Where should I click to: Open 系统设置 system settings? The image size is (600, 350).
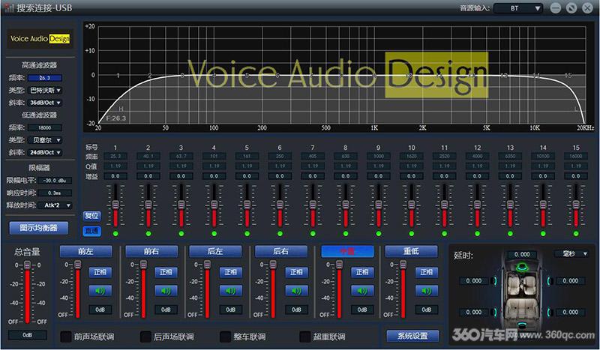[412, 336]
